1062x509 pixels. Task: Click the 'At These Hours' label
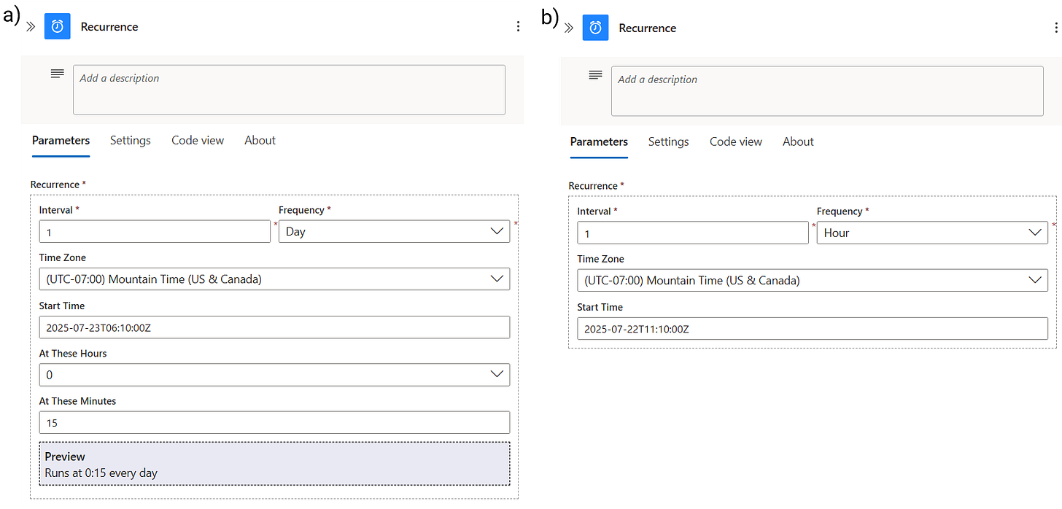[73, 354]
